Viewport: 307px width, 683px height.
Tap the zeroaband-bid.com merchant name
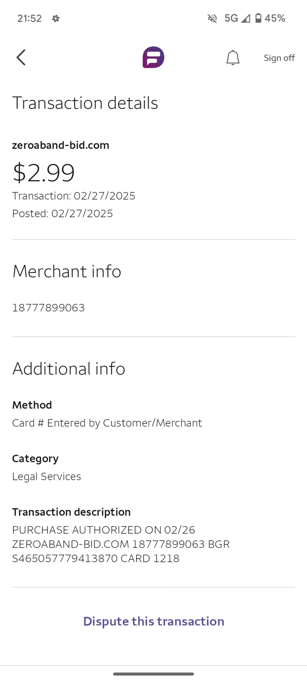(61, 145)
